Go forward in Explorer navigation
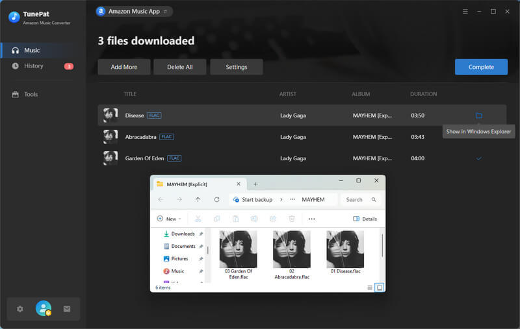Screen dimensions: 520x329 (x=179, y=200)
